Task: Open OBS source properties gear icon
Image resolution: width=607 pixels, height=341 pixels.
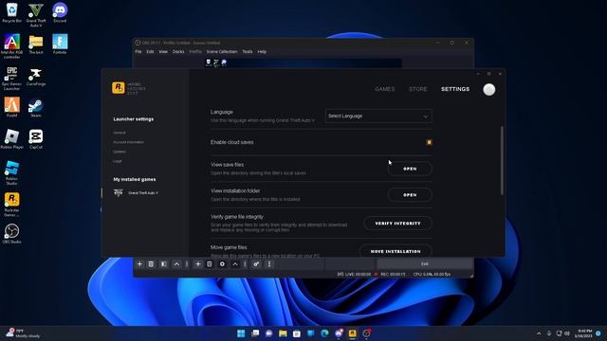Action: pyautogui.click(x=222, y=264)
